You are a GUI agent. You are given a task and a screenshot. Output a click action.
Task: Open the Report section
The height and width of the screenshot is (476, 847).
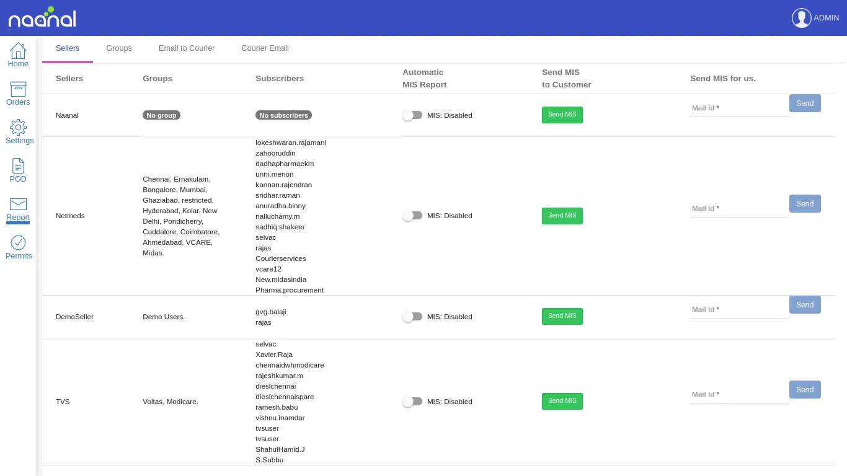click(x=18, y=208)
